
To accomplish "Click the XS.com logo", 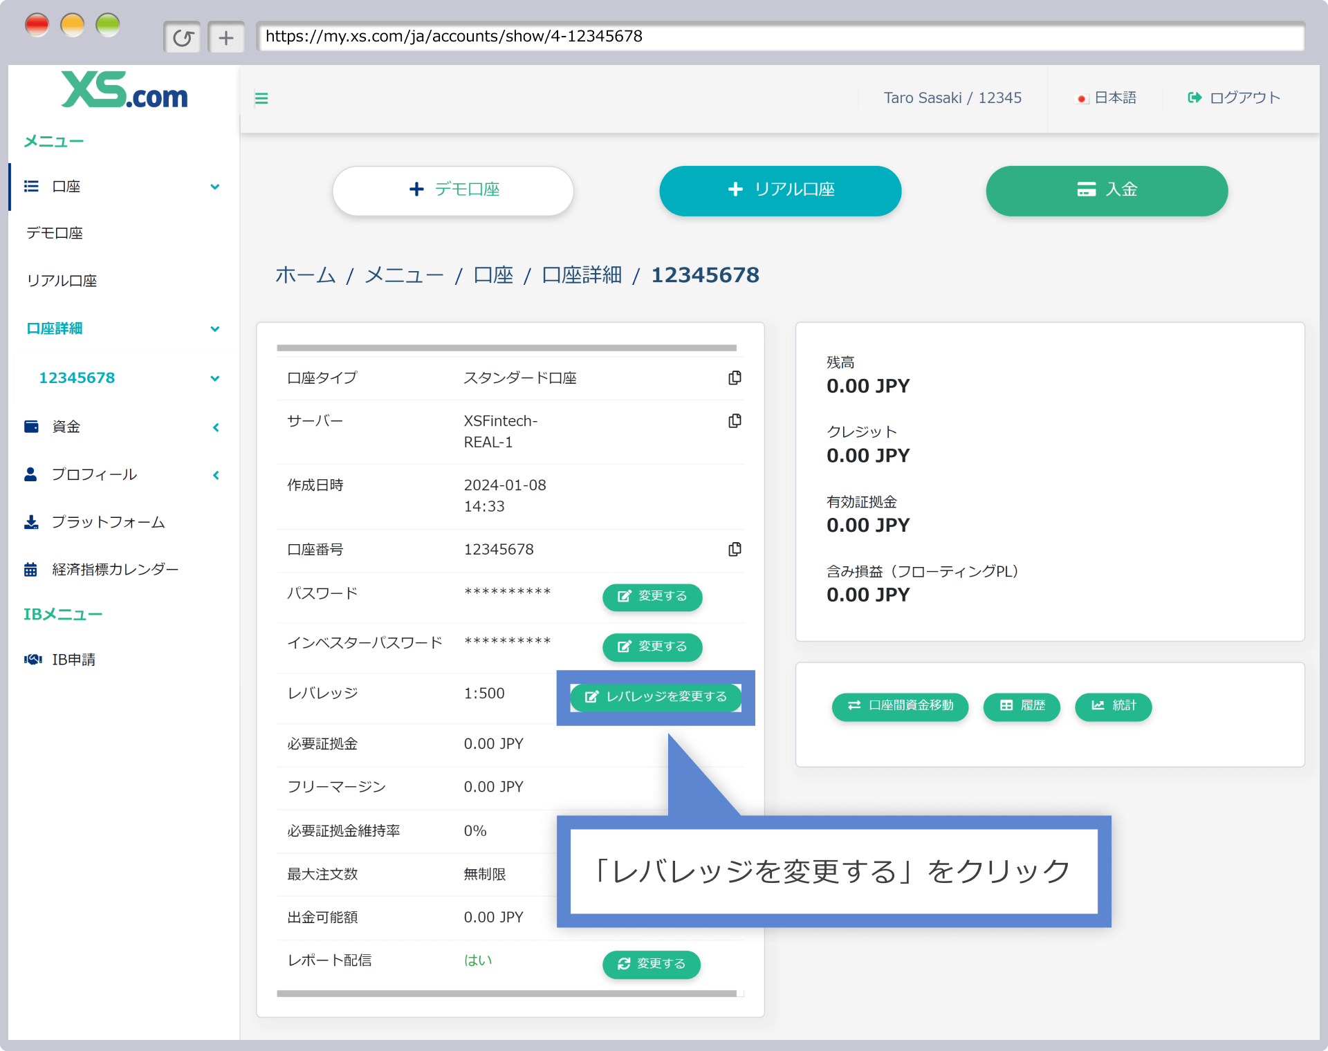I will point(124,91).
